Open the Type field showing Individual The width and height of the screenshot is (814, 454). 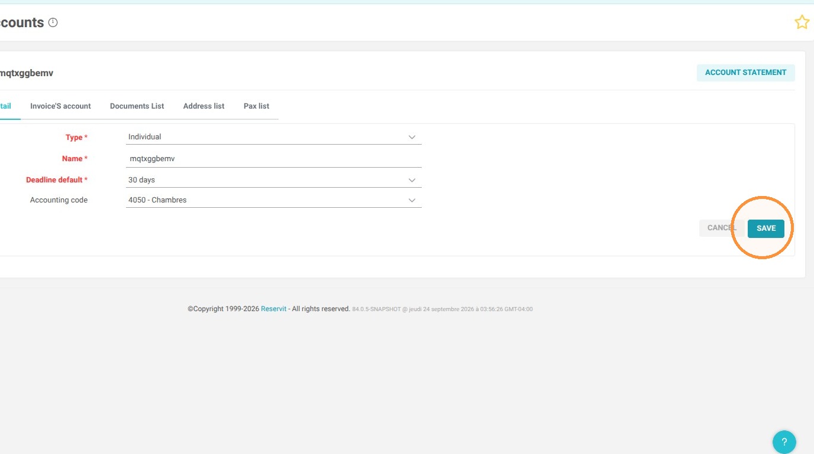coord(274,137)
